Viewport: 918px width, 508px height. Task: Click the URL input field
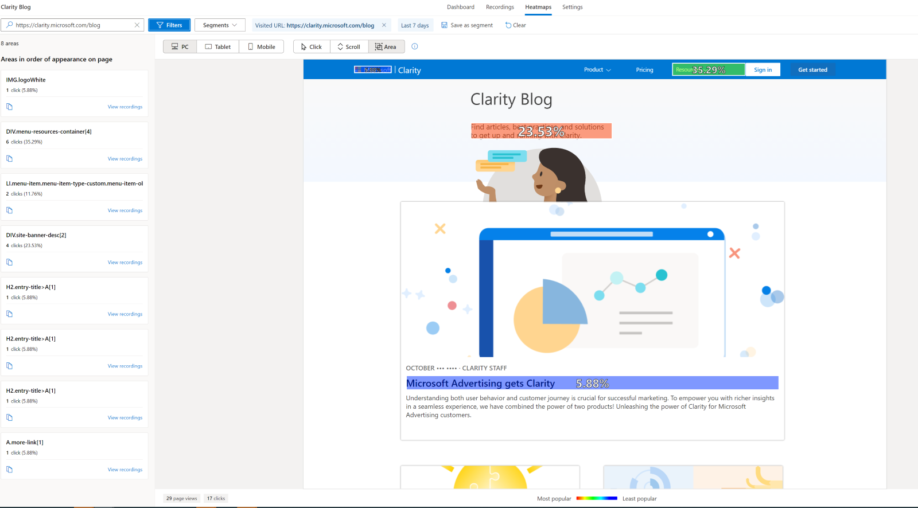pyautogui.click(x=72, y=25)
